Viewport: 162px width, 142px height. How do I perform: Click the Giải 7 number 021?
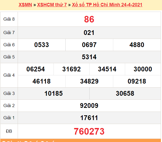[89, 33]
